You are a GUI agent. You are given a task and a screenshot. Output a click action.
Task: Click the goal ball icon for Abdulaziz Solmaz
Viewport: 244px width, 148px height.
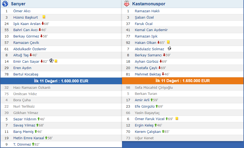tap(169, 49)
